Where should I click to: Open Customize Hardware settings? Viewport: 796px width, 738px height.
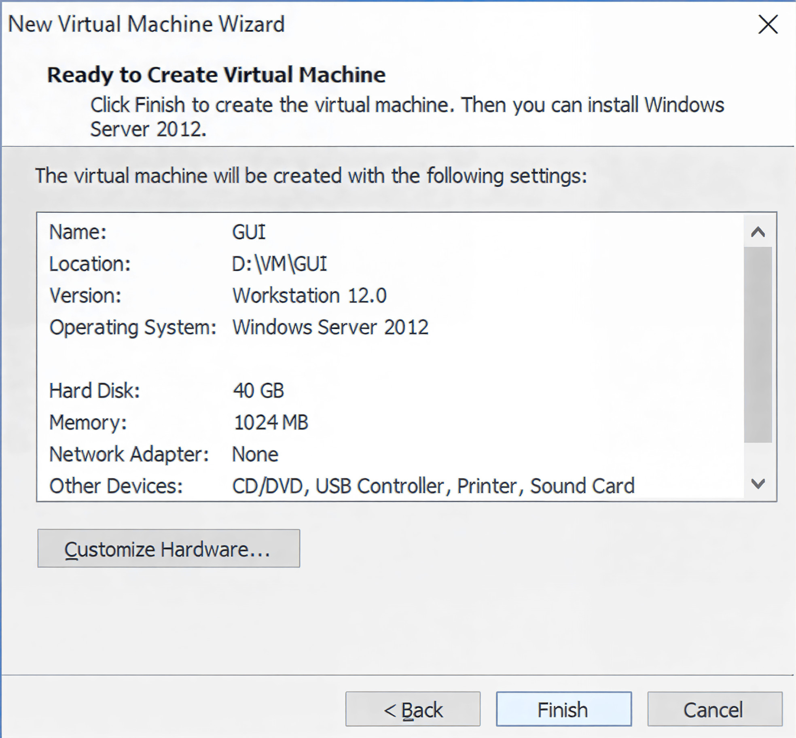coord(169,549)
